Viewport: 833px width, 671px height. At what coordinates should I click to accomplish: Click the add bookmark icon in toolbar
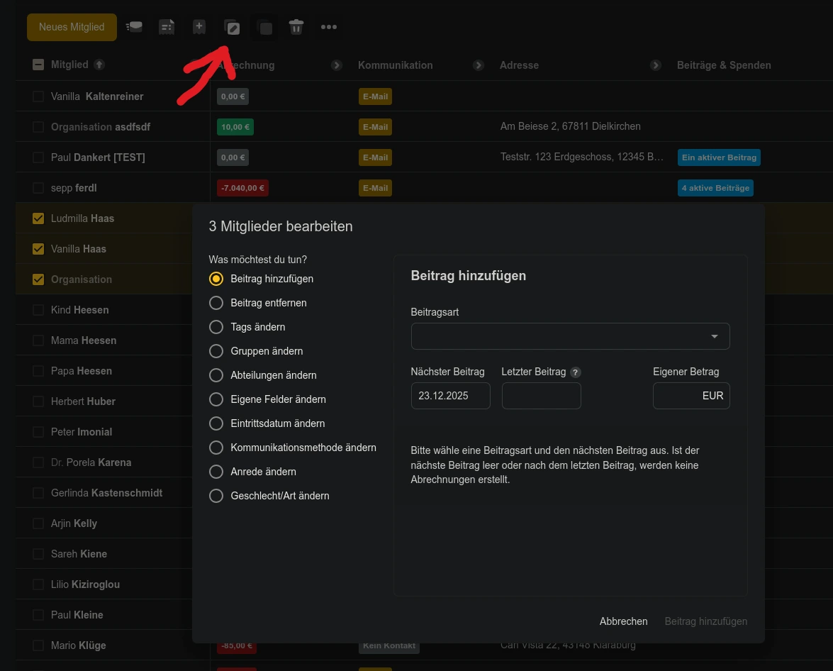(199, 28)
